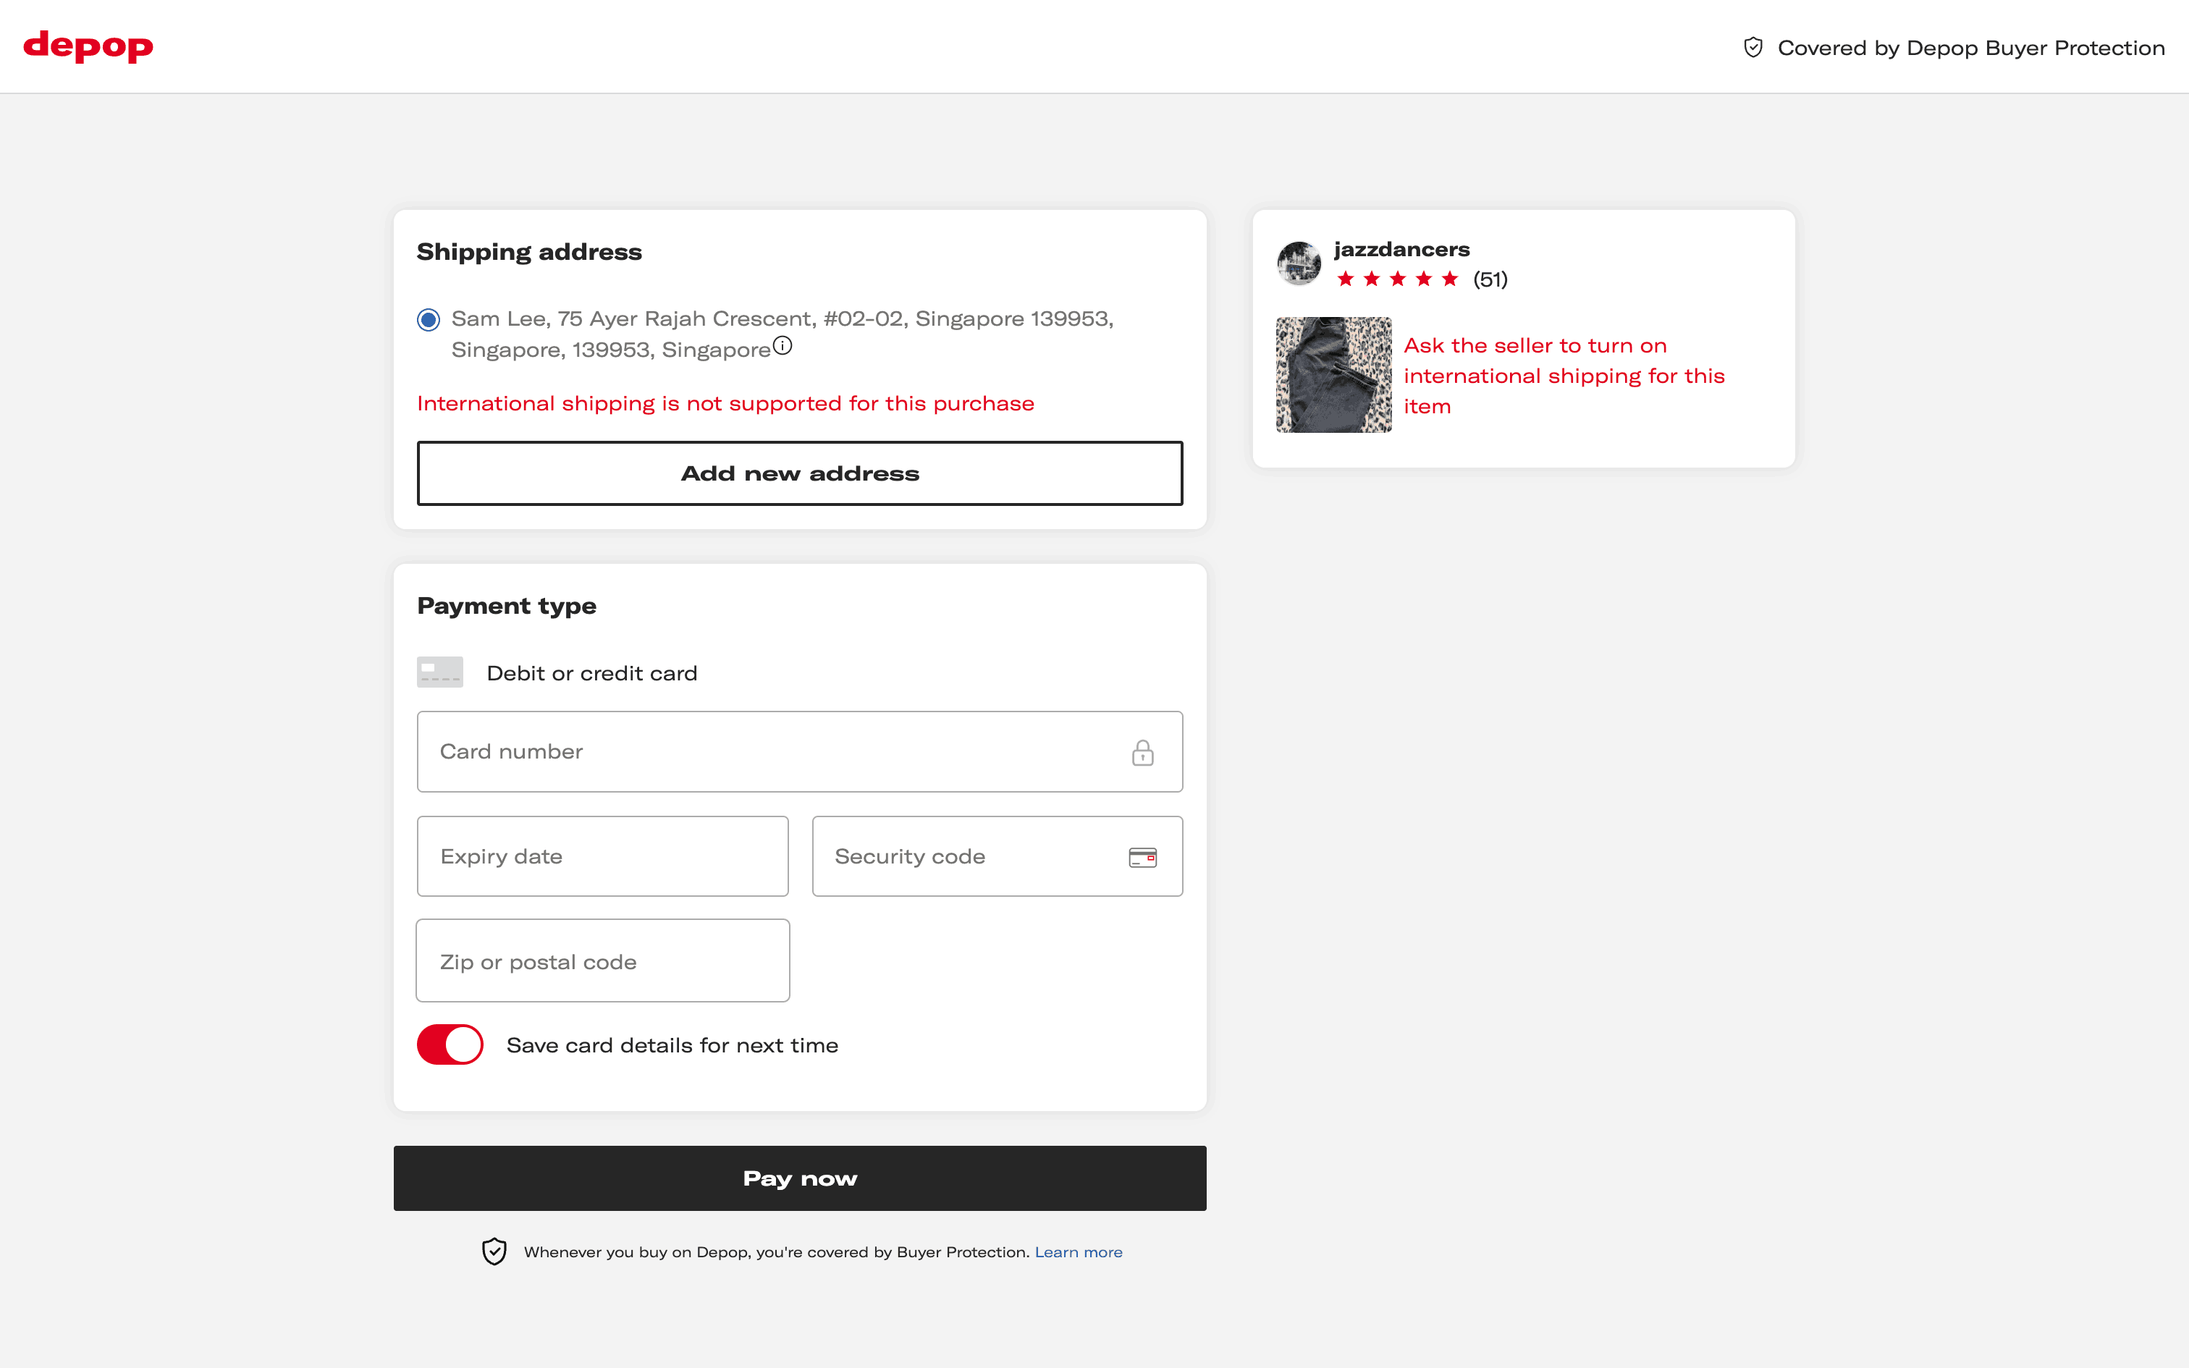Click the Depop logo
The width and height of the screenshot is (2189, 1368).
88,46
